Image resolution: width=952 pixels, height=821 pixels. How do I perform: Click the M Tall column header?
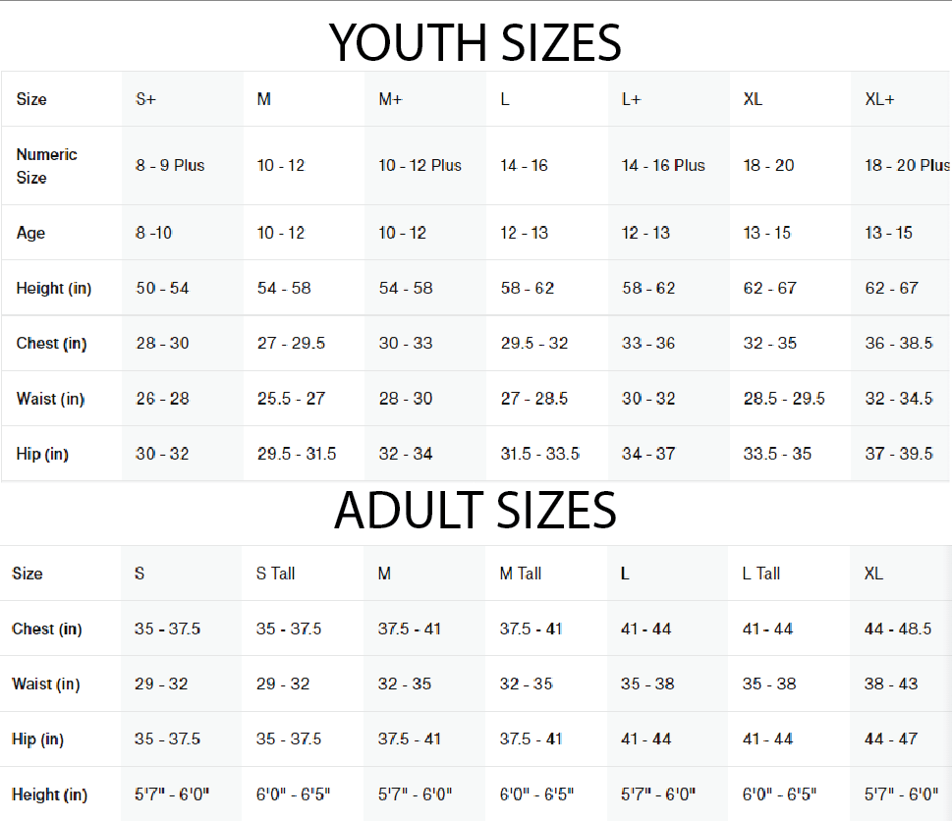pos(521,574)
